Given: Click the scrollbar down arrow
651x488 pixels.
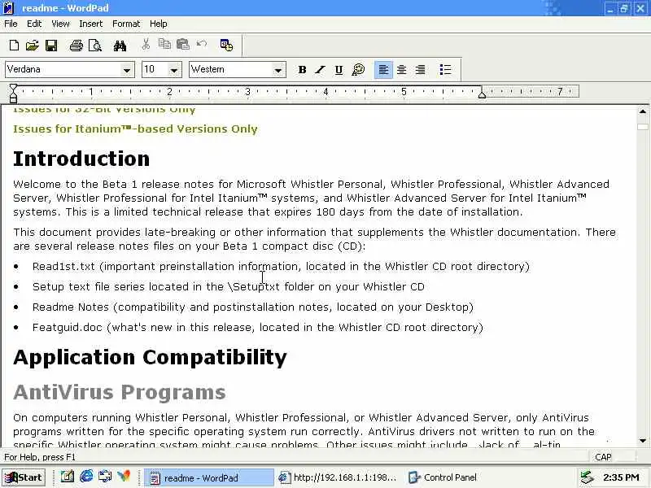Looking at the screenshot, I should click(x=643, y=441).
